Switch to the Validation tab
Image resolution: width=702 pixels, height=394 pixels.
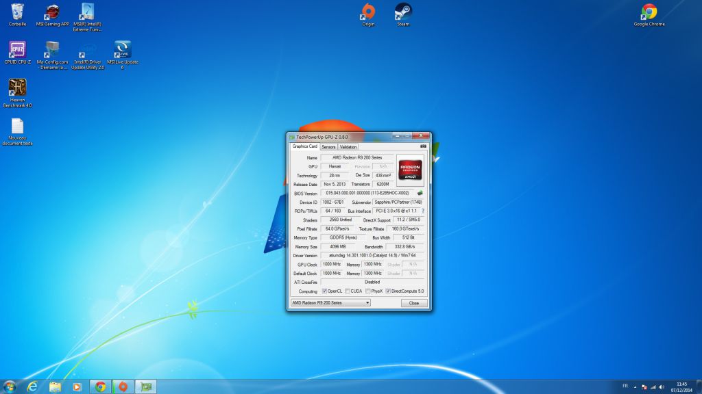[348, 147]
